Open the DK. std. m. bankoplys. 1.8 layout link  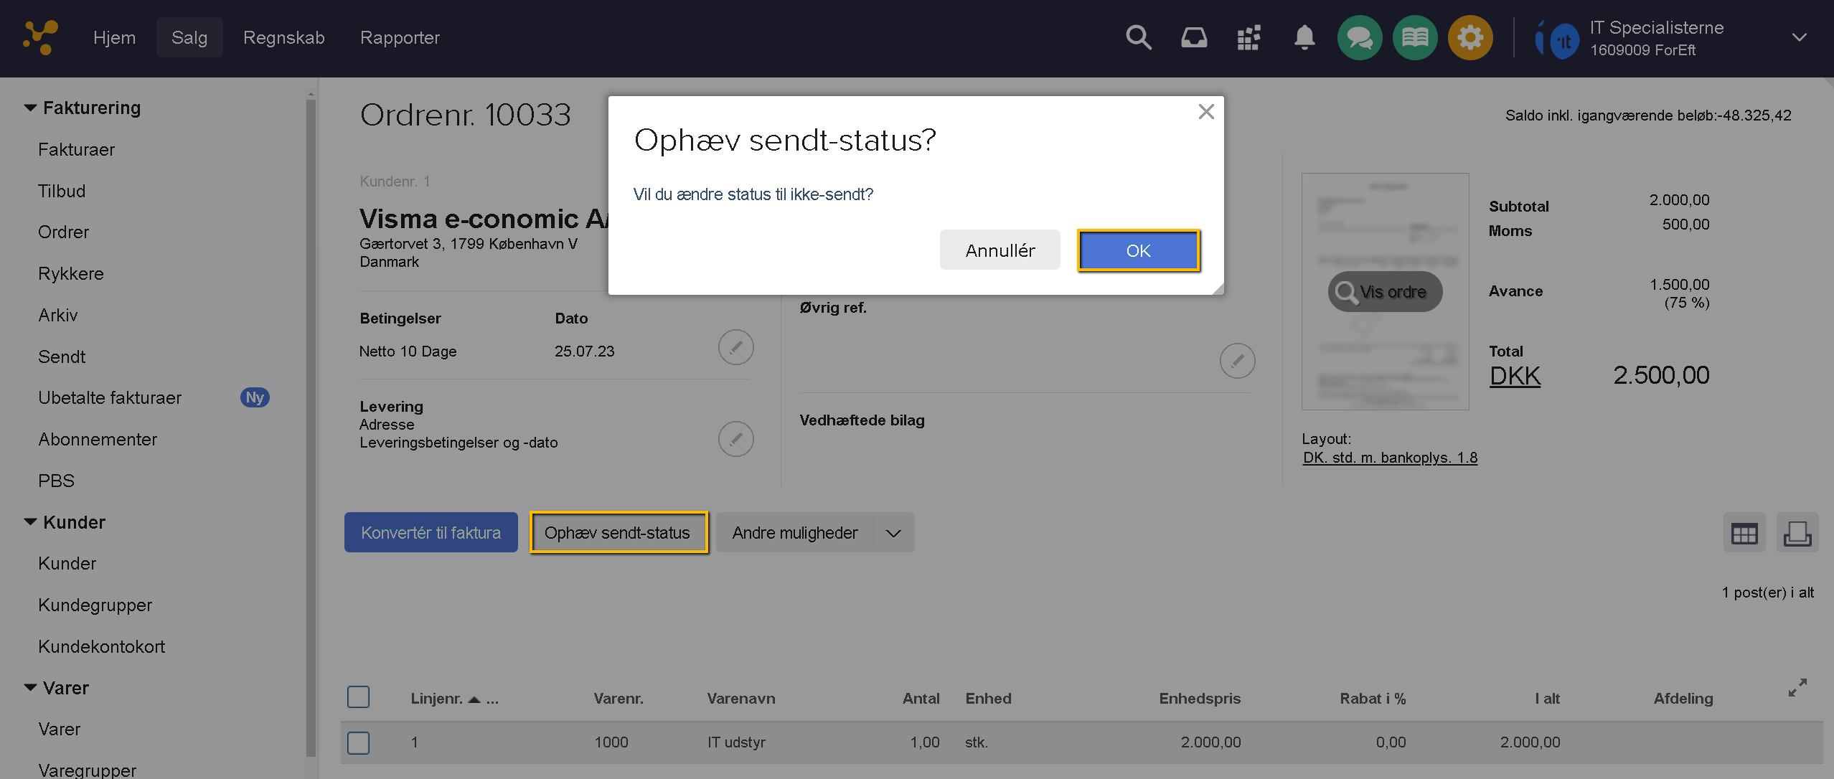(x=1390, y=458)
